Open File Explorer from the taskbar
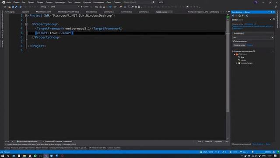Screen dimensions: 280x158 click(x=24, y=156)
